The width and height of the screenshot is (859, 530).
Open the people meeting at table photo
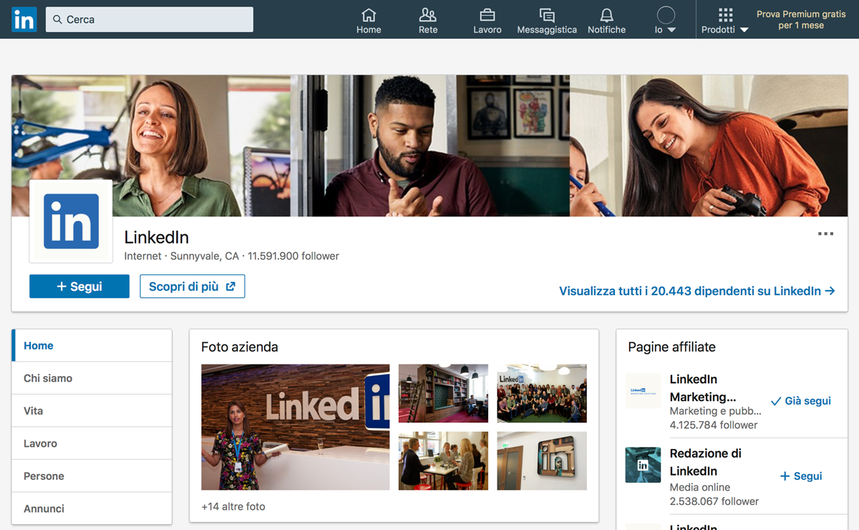[x=443, y=461]
